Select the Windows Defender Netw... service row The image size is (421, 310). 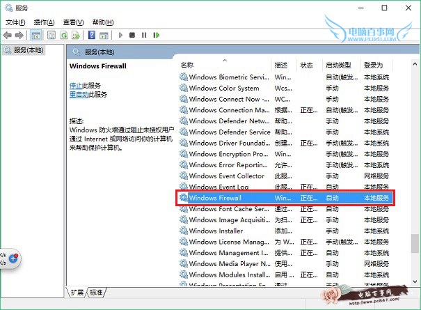(x=285, y=121)
